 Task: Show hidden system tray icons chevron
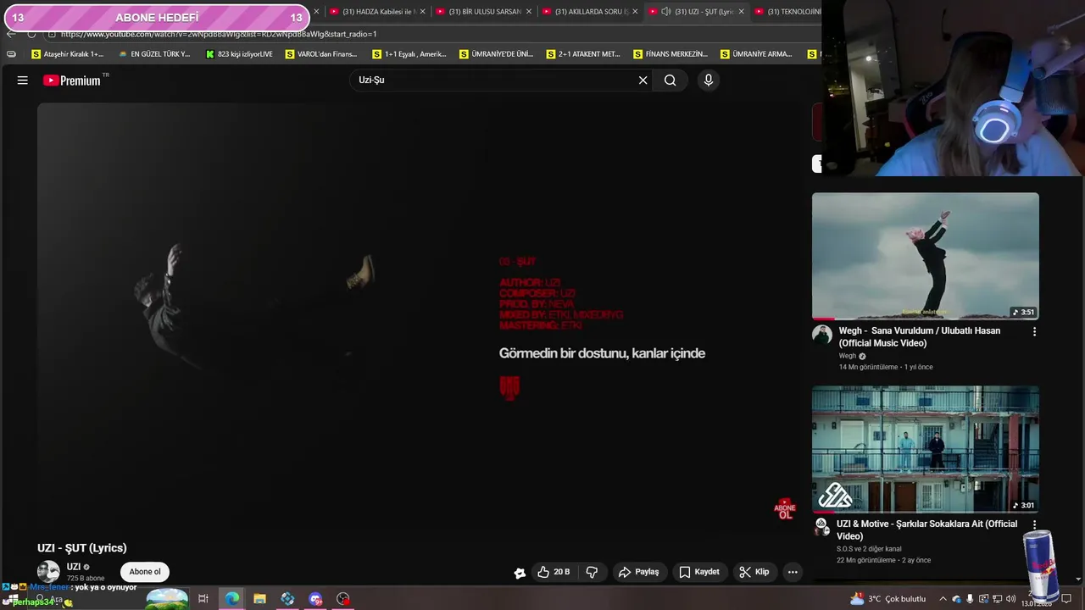[943, 599]
